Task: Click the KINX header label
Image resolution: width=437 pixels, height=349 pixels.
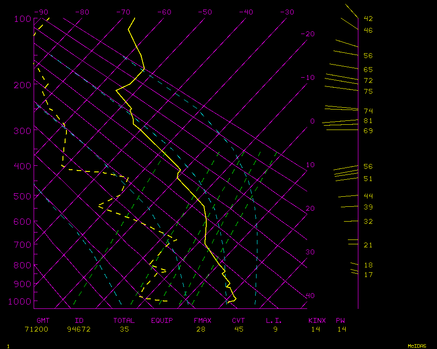Action: [317, 321]
